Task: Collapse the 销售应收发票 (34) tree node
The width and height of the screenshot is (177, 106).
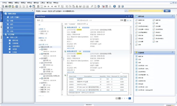Action: point(39,47)
